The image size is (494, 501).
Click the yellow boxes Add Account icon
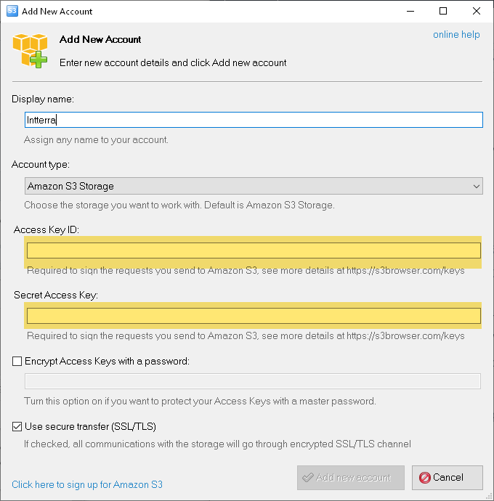click(30, 51)
